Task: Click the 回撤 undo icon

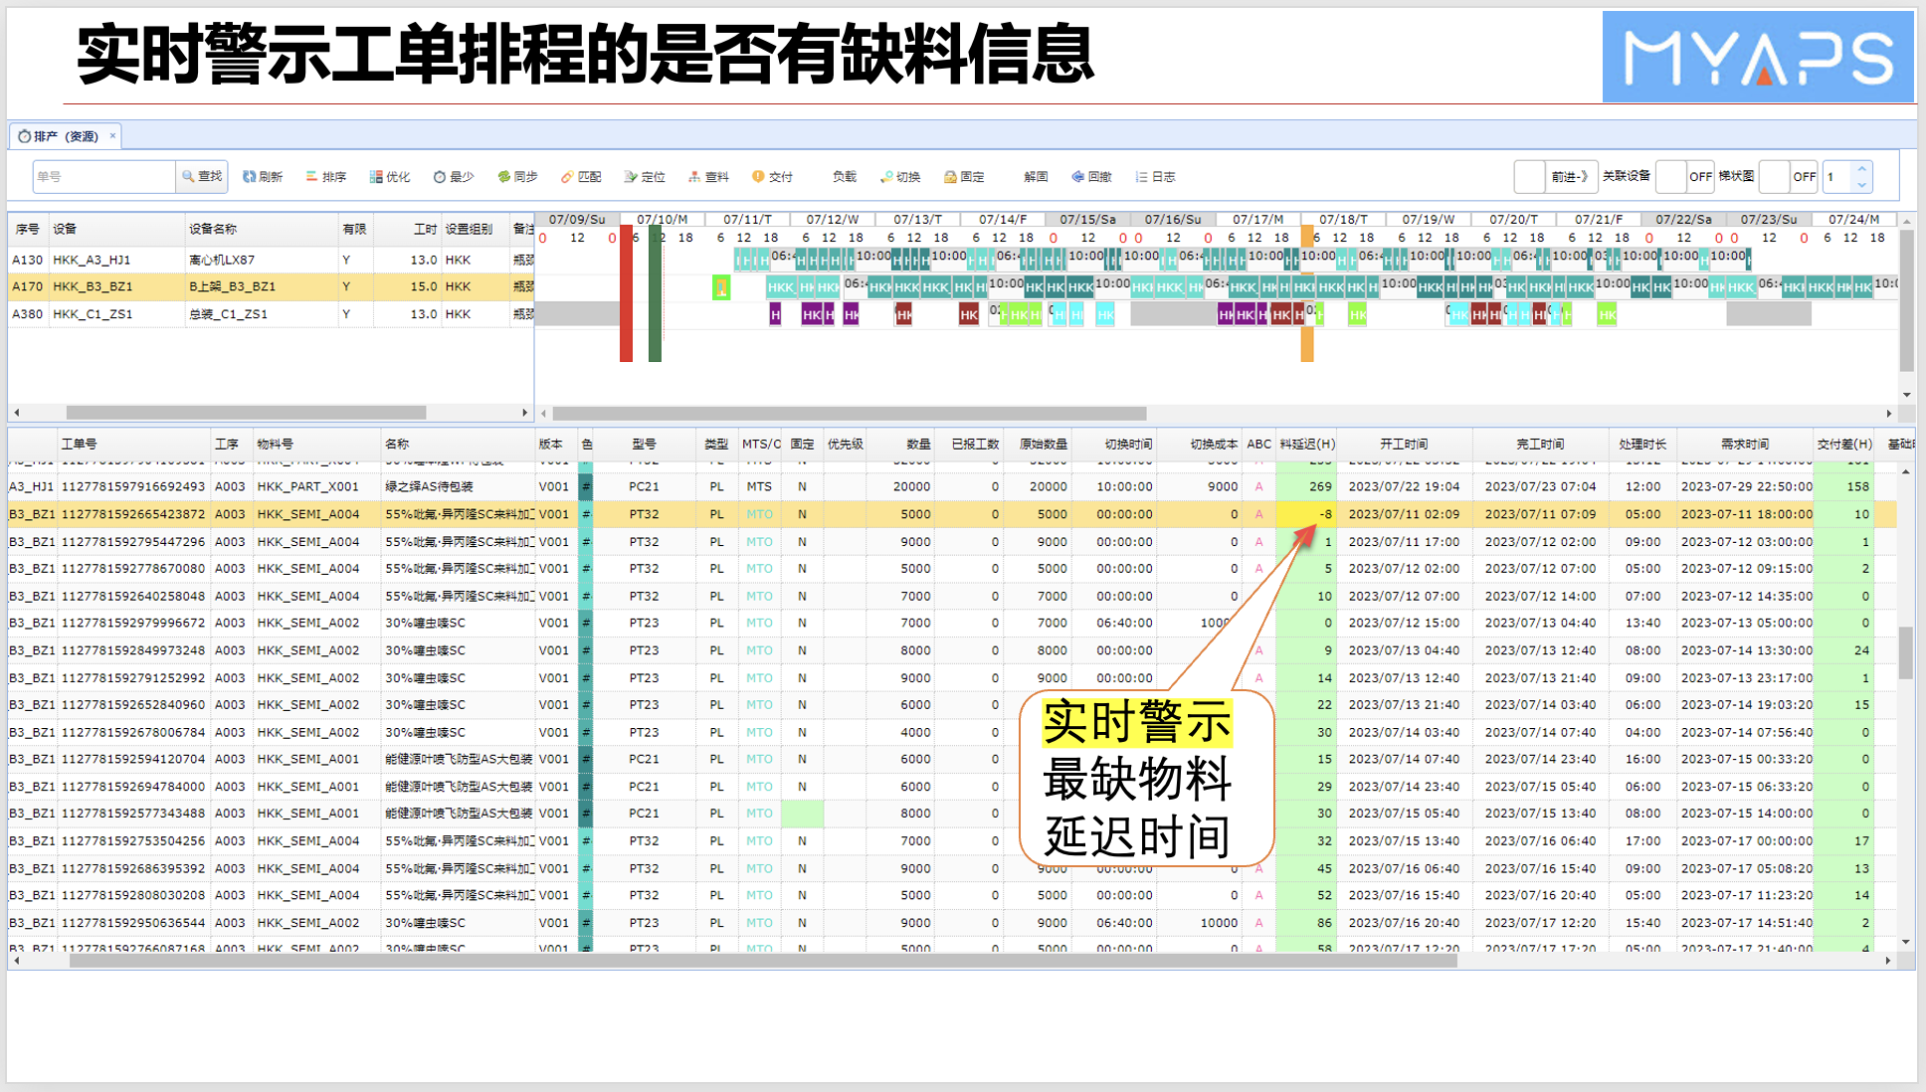Action: click(1077, 177)
